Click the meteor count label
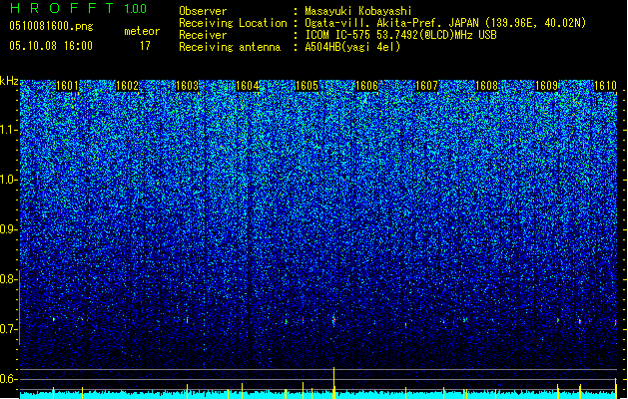Image resolution: width=628 pixels, height=399 pixels. (x=142, y=31)
